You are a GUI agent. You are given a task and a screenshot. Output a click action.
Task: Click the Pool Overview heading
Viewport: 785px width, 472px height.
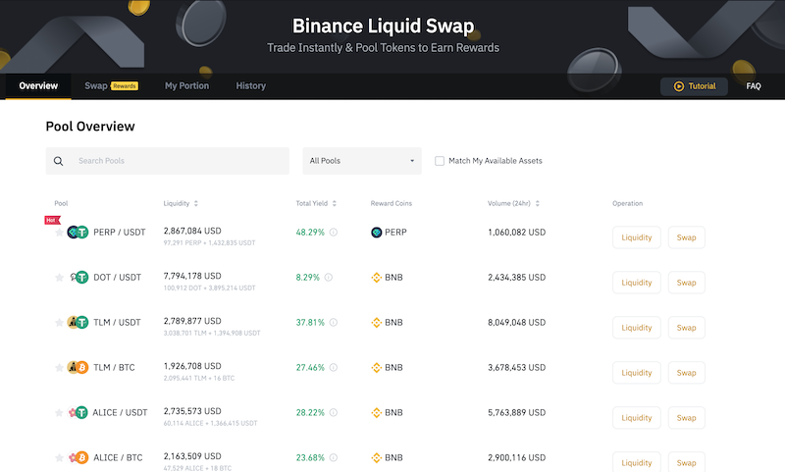pyautogui.click(x=90, y=127)
